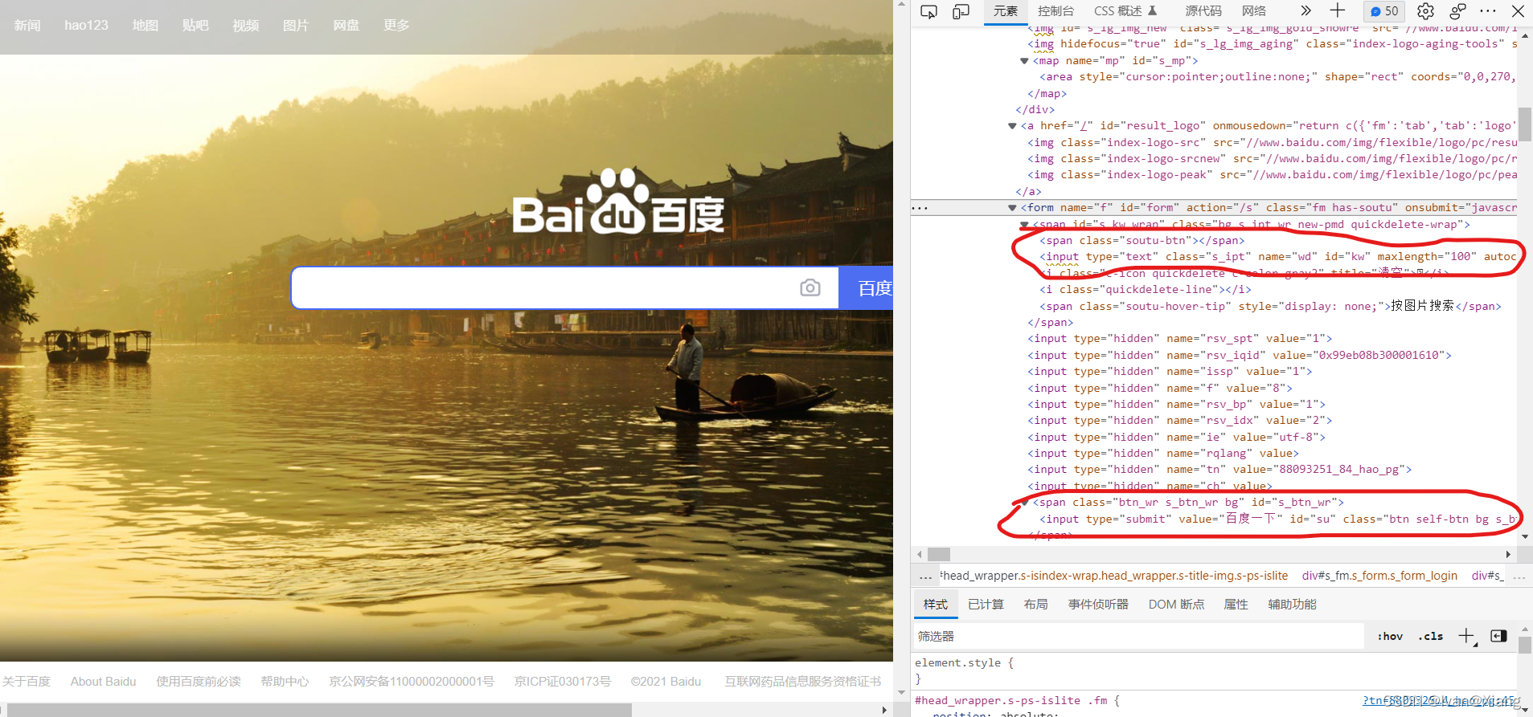Screen dimensions: 1533x717
Task: Click camera image-search icon in search box
Action: pos(810,287)
